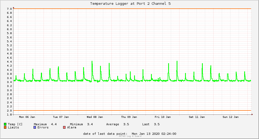Image resolution: width=259 pixels, height=139 pixels.
Task: Click the 2.0 y-axis tick label
Action: [10, 110]
